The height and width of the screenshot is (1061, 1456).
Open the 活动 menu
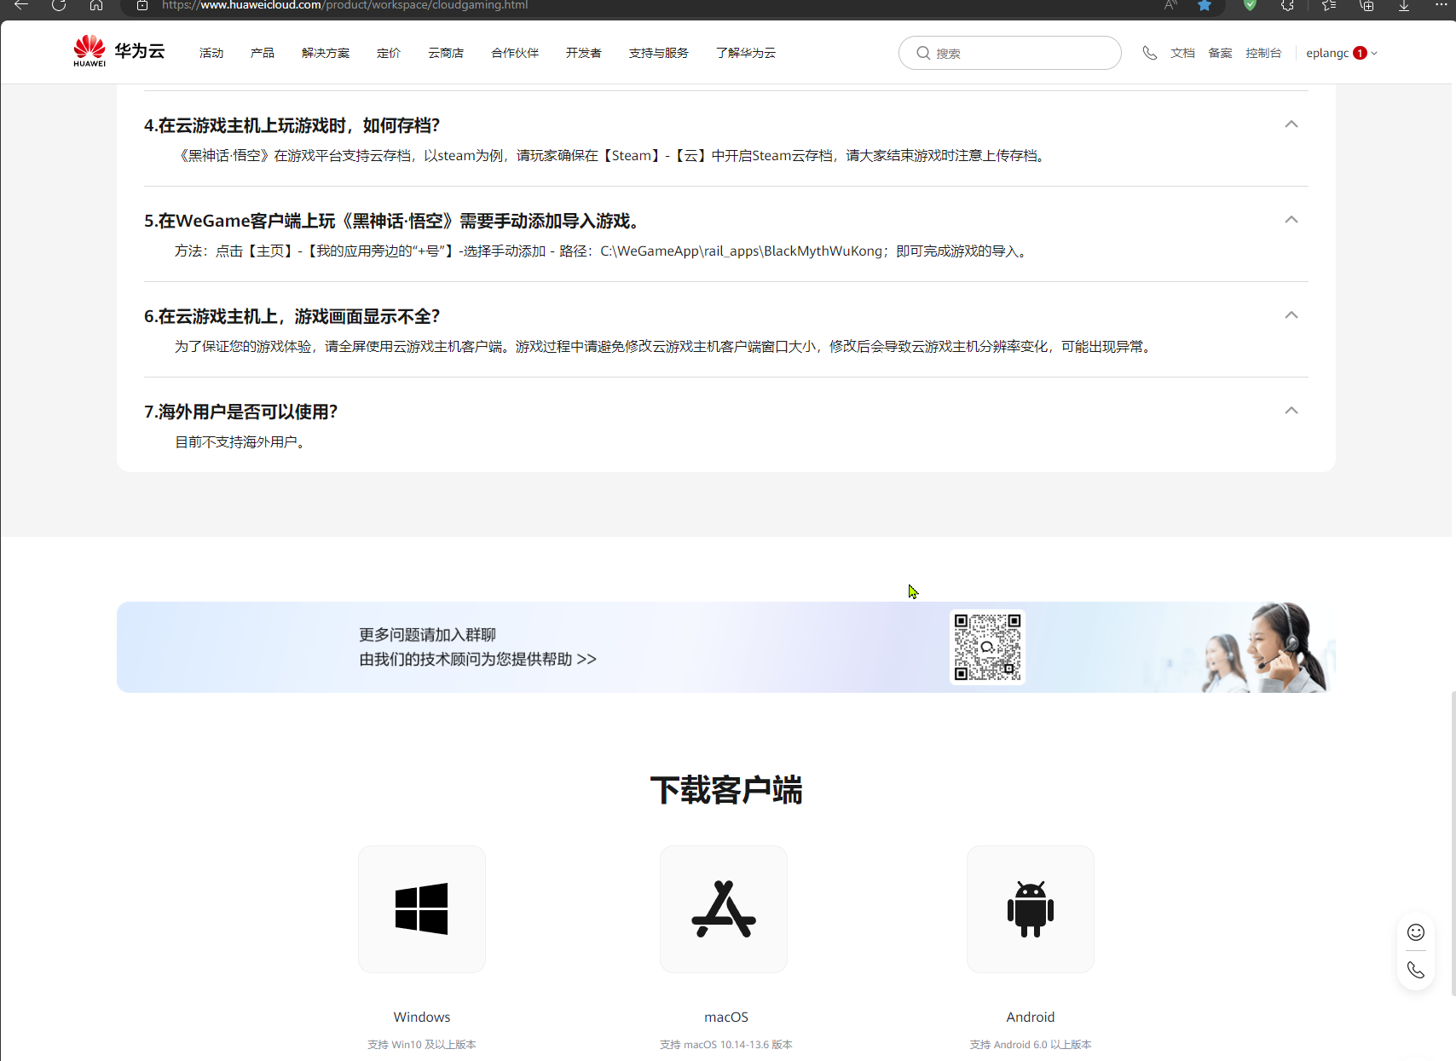pyautogui.click(x=211, y=53)
